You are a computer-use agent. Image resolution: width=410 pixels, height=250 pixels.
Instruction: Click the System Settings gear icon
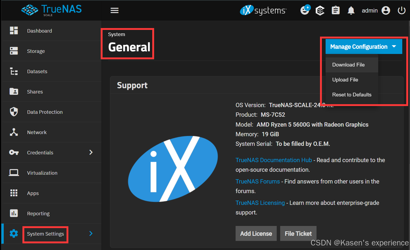click(x=14, y=233)
